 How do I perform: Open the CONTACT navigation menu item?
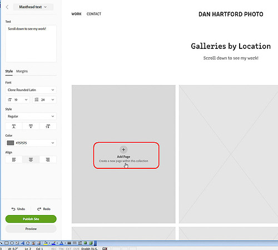(94, 14)
